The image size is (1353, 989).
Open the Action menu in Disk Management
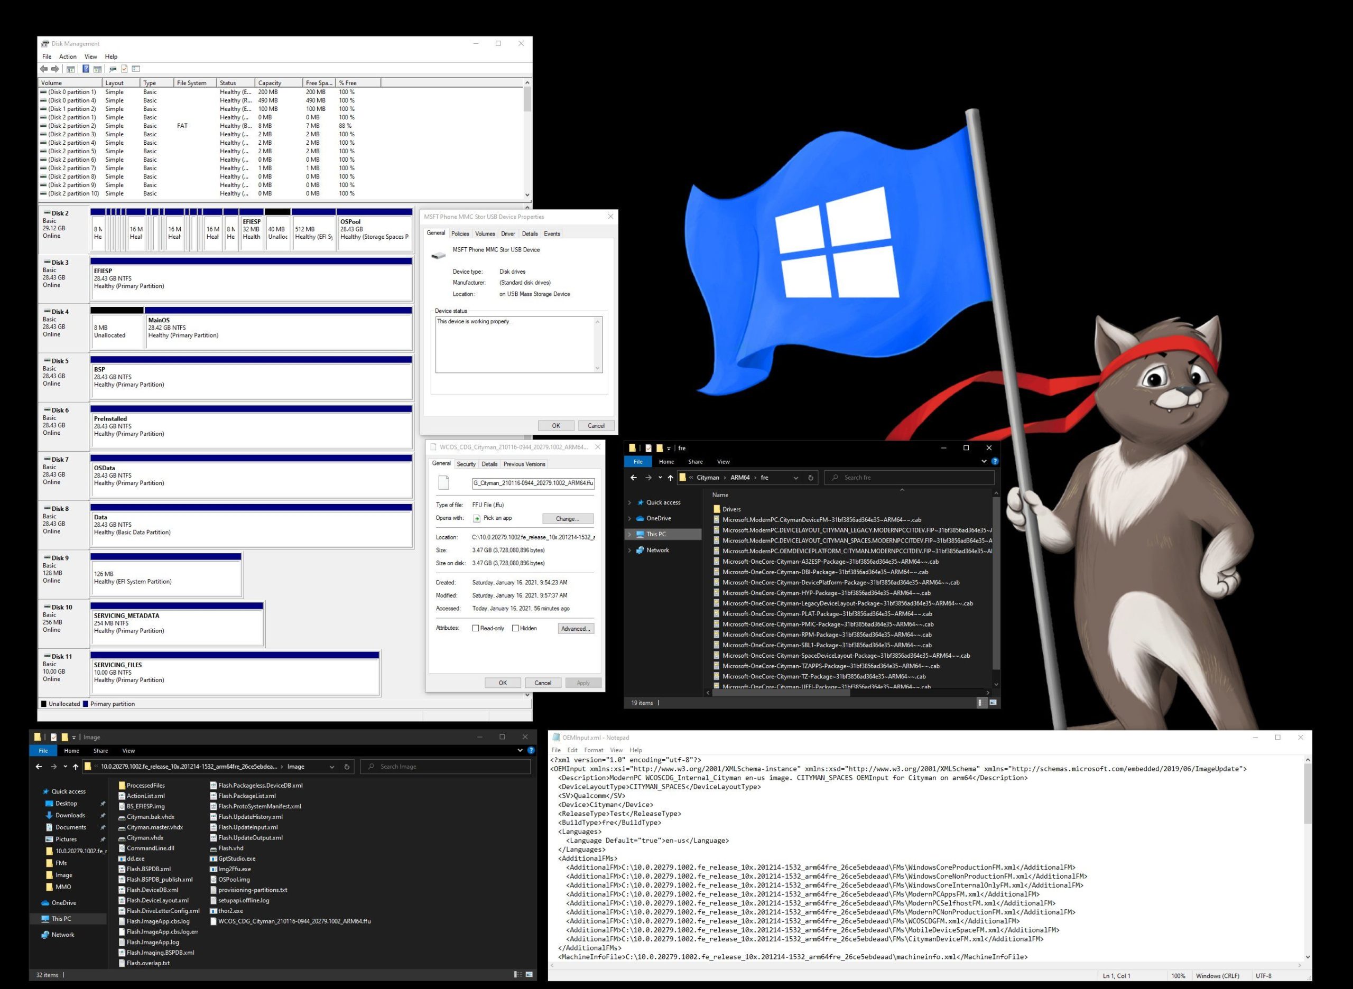click(x=68, y=57)
